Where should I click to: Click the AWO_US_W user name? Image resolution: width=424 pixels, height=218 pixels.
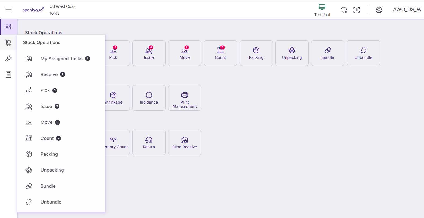pyautogui.click(x=407, y=10)
